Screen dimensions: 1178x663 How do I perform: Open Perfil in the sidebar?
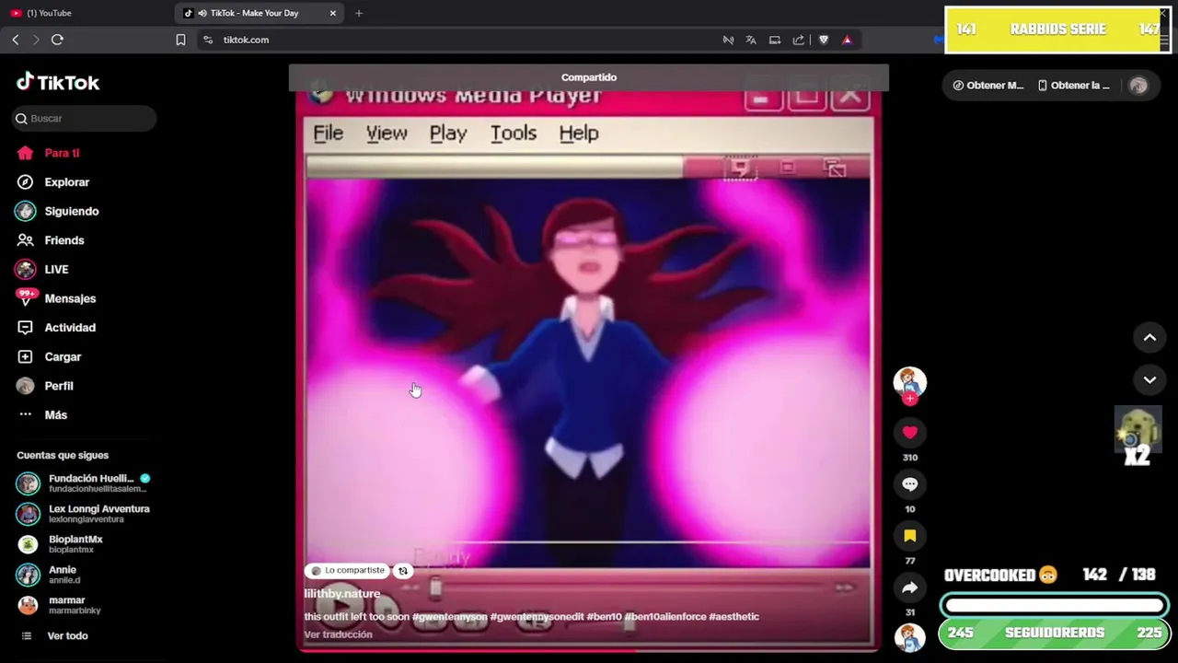click(45, 386)
